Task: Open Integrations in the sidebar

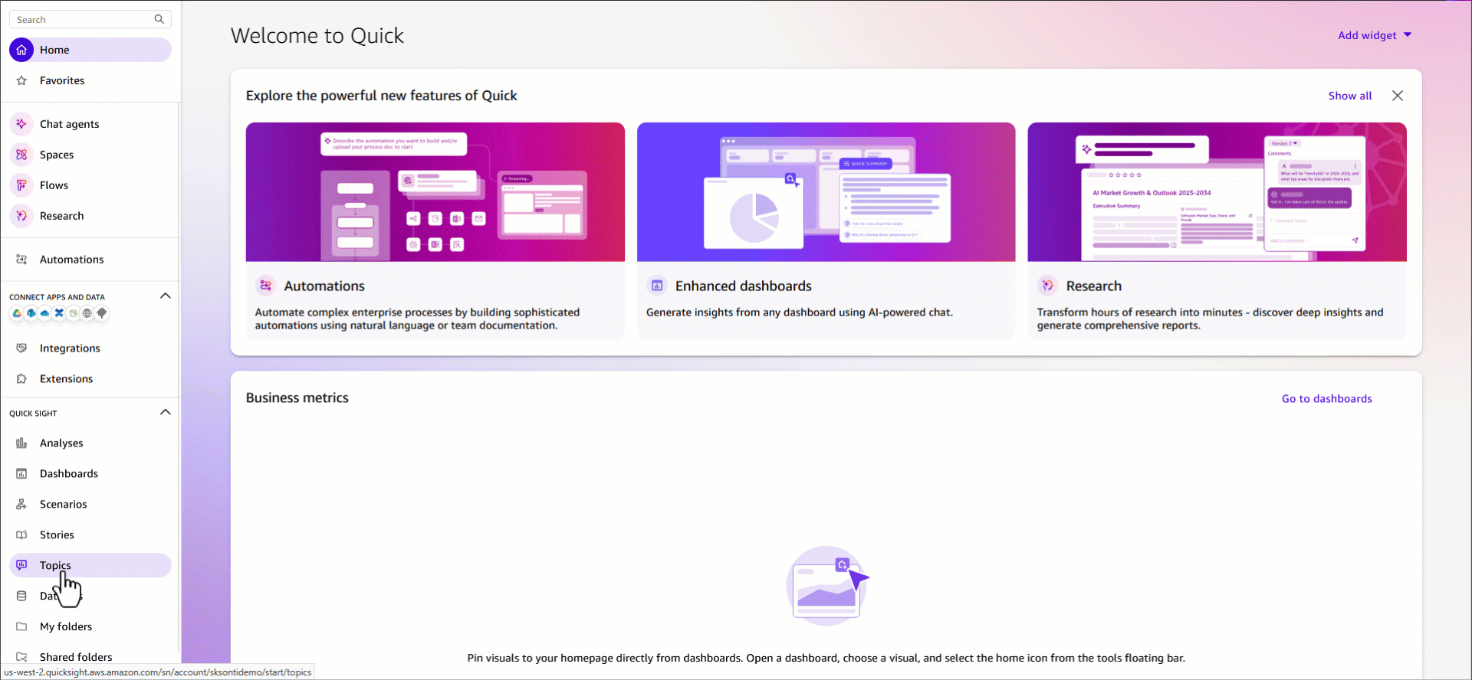Action: pos(70,348)
